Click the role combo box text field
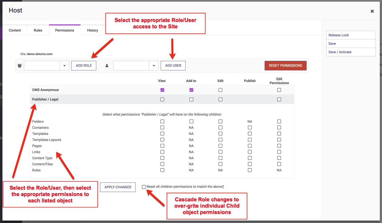382x223 pixels. [42, 66]
